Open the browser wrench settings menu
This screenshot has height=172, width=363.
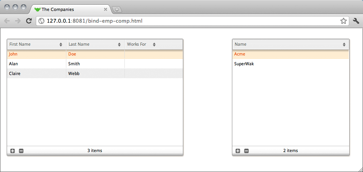356,21
